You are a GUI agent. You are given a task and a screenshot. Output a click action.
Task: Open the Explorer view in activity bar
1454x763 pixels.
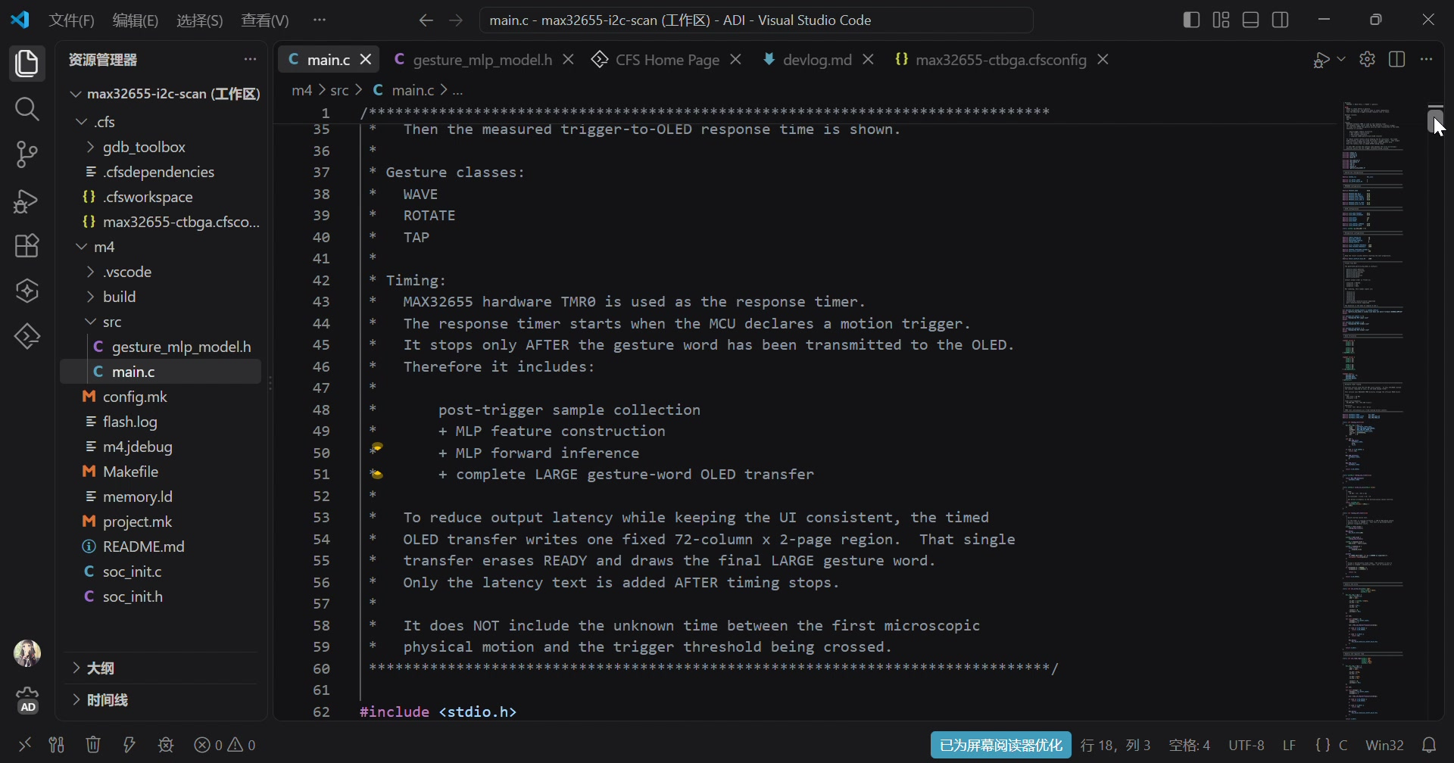27,63
